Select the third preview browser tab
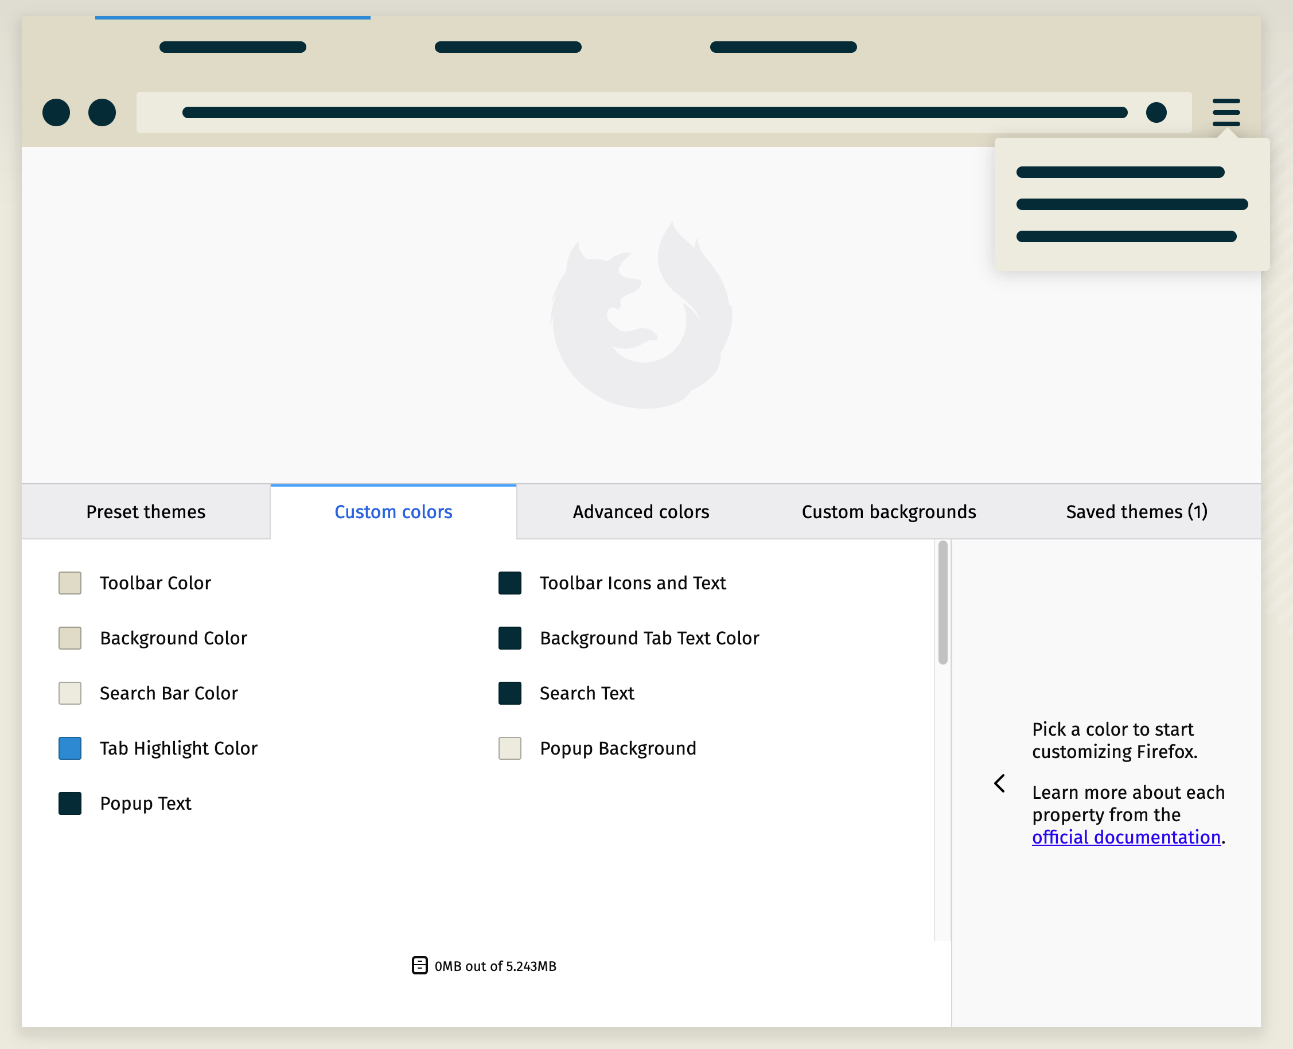The width and height of the screenshot is (1293, 1049). [x=783, y=46]
